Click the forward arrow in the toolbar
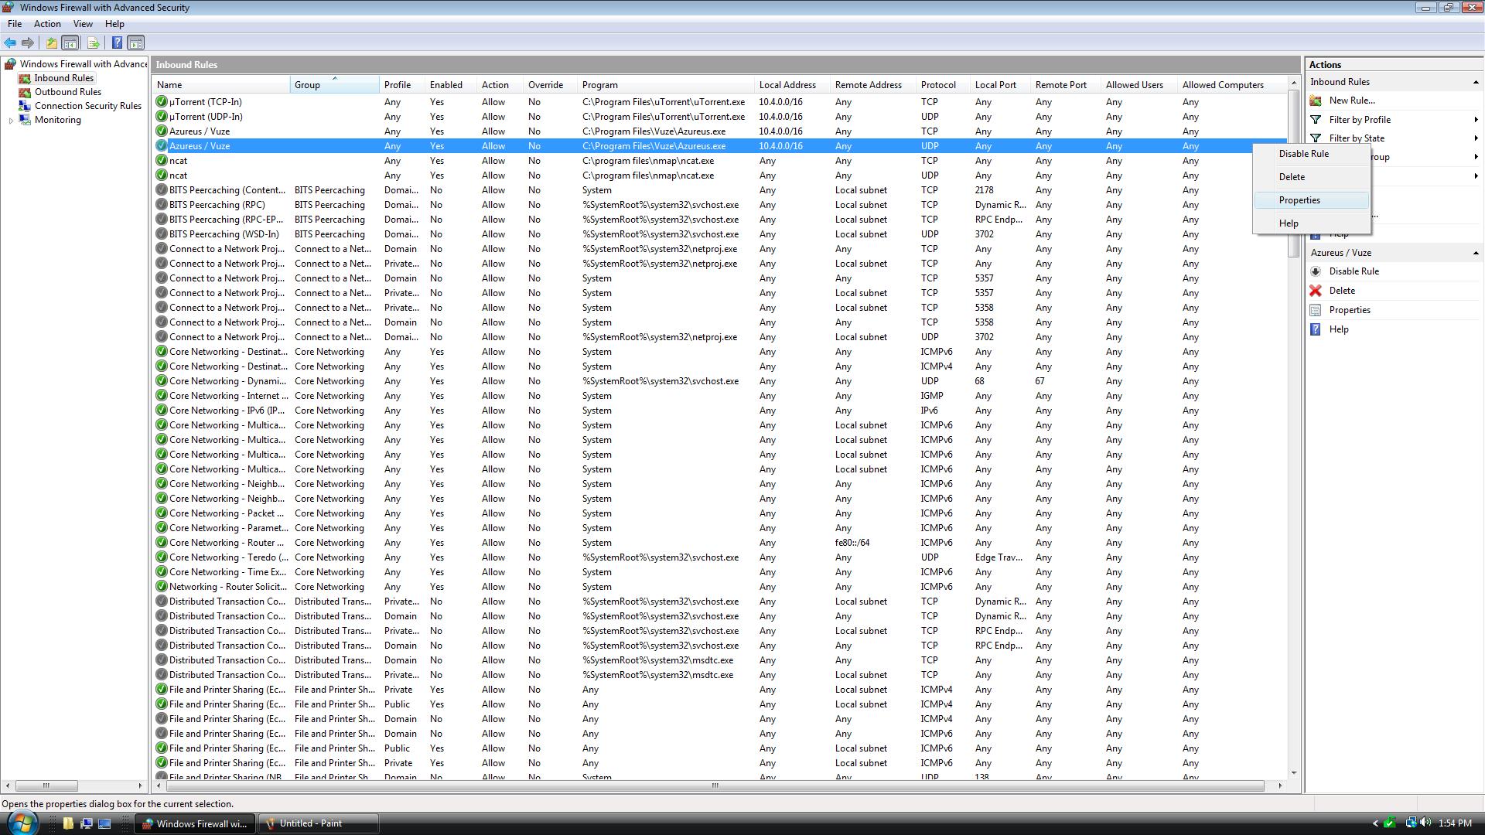 [28, 43]
